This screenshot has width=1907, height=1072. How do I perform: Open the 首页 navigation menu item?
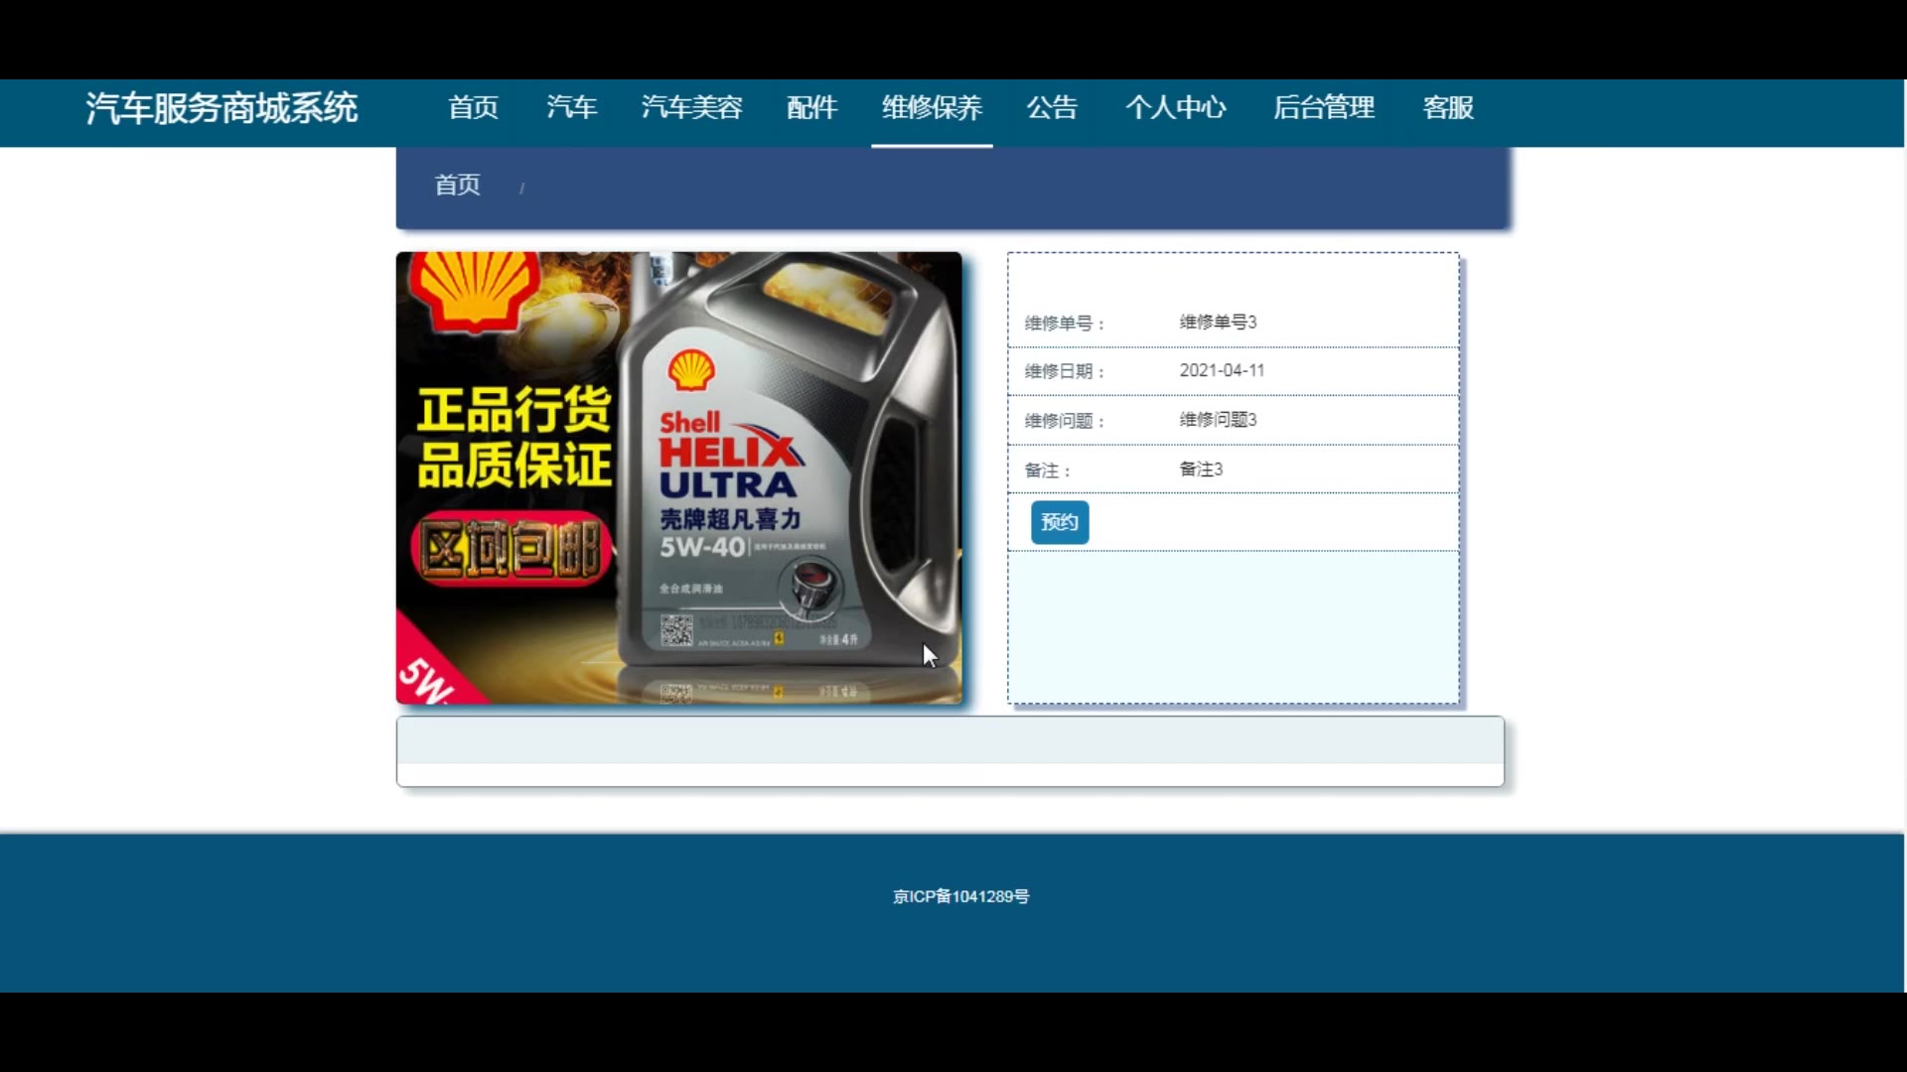pos(473,108)
